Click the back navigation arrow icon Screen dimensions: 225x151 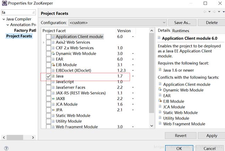pyautogui.click(x=205, y=12)
